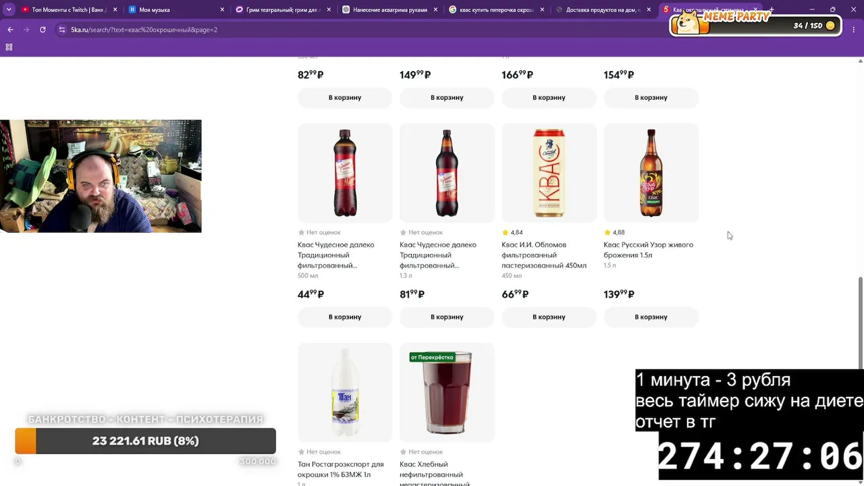Close the квас купить пятерочка tab
The width and height of the screenshot is (864, 486).
542,9
